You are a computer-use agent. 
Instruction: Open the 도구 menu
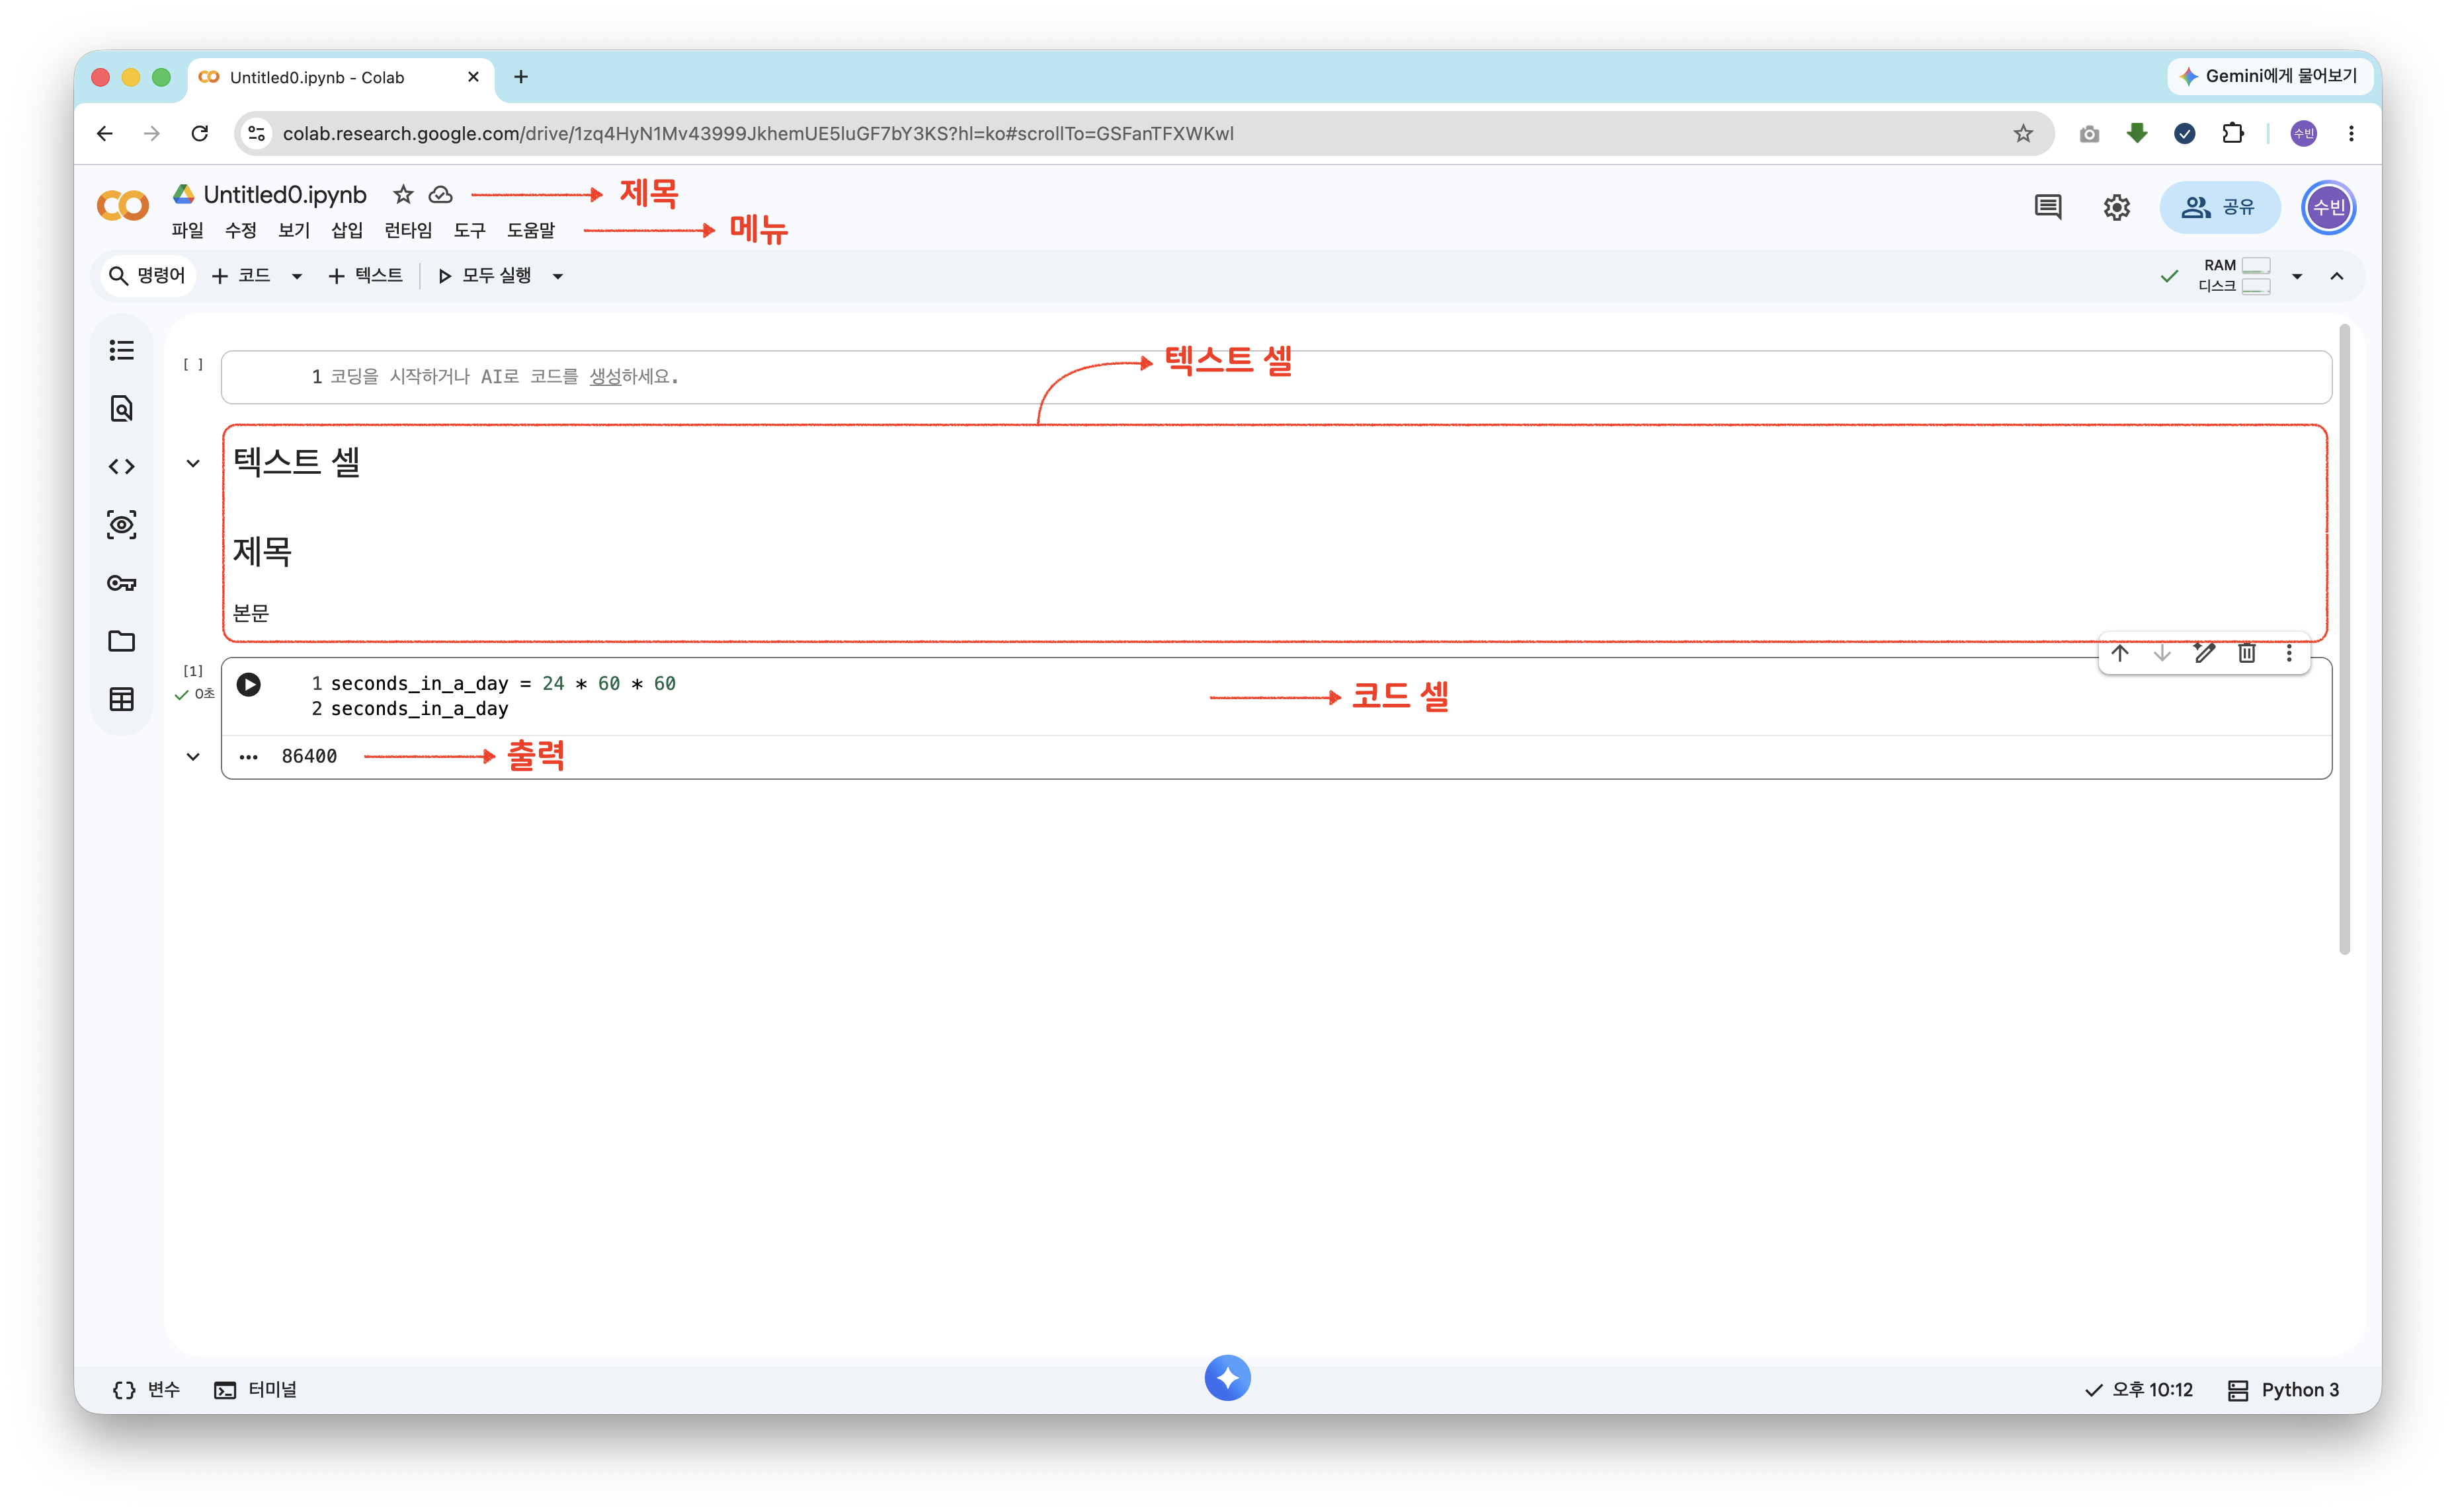point(470,230)
